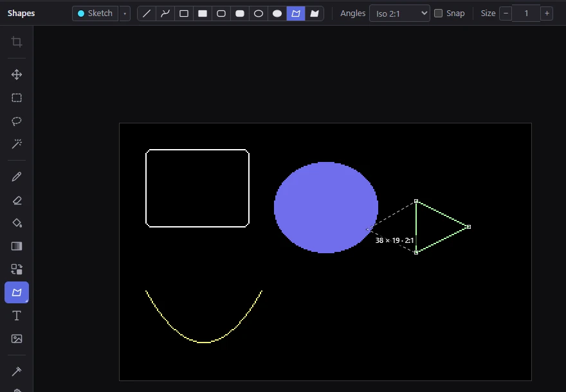Select the filled Ellipse shape
The image size is (566, 392).
pos(277,13)
